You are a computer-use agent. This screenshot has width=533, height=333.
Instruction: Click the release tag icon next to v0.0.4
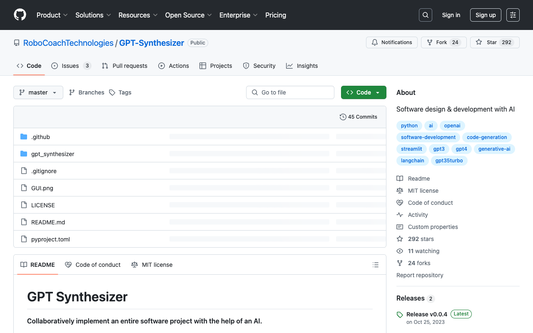(400, 315)
